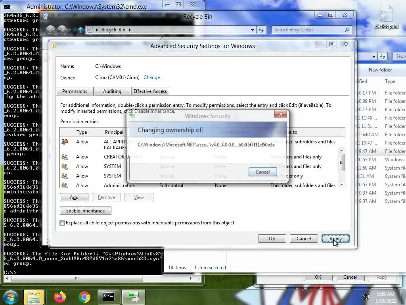The width and height of the screenshot is (406, 305).
Task: Click refresh icon in background explorer window
Action: coord(383,56)
